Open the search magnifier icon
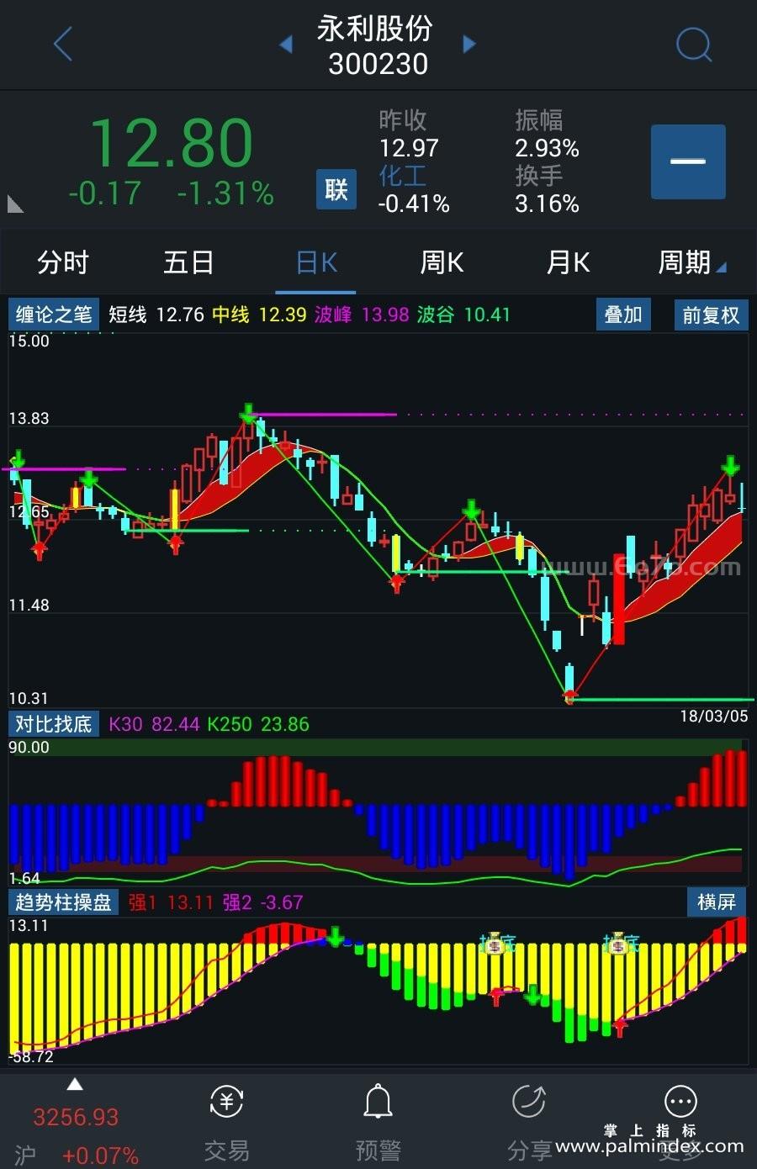The height and width of the screenshot is (1169, 757). click(x=694, y=44)
